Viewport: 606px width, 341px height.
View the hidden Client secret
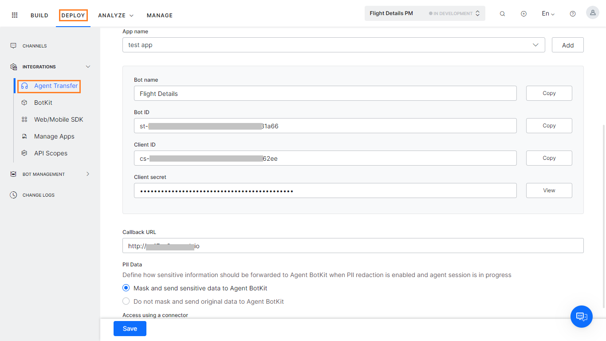pyautogui.click(x=549, y=190)
